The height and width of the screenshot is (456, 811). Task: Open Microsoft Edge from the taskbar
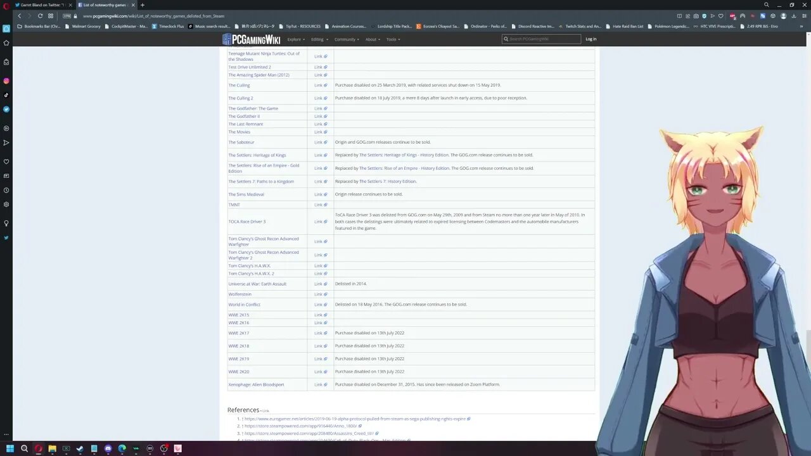click(122, 448)
